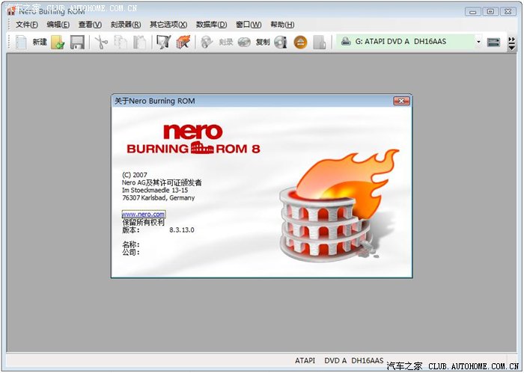Open the 窗口(W) menu
This screenshot has height=373, width=524.
coord(249,25)
